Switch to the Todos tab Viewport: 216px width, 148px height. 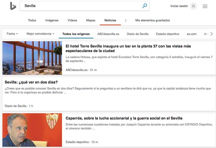pyautogui.click(x=32, y=20)
